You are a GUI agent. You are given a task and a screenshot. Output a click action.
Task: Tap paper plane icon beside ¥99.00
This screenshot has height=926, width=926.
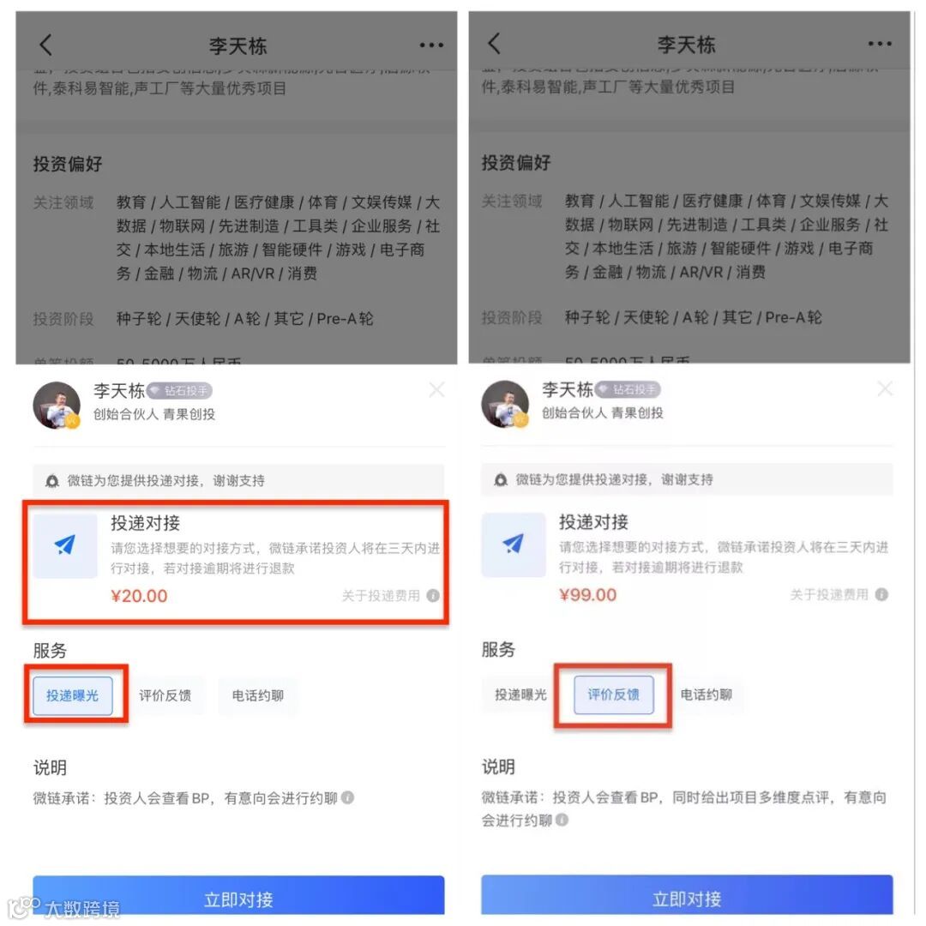pos(514,544)
